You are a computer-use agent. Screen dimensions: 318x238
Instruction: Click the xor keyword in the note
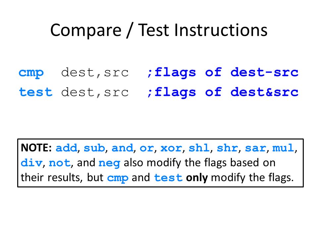click(x=171, y=148)
